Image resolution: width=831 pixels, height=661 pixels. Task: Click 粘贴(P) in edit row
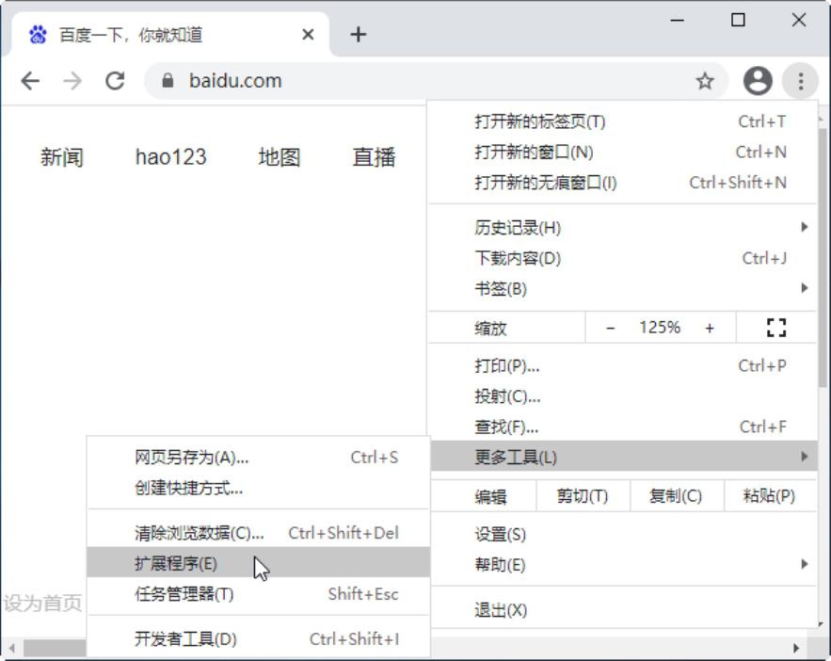[770, 496]
